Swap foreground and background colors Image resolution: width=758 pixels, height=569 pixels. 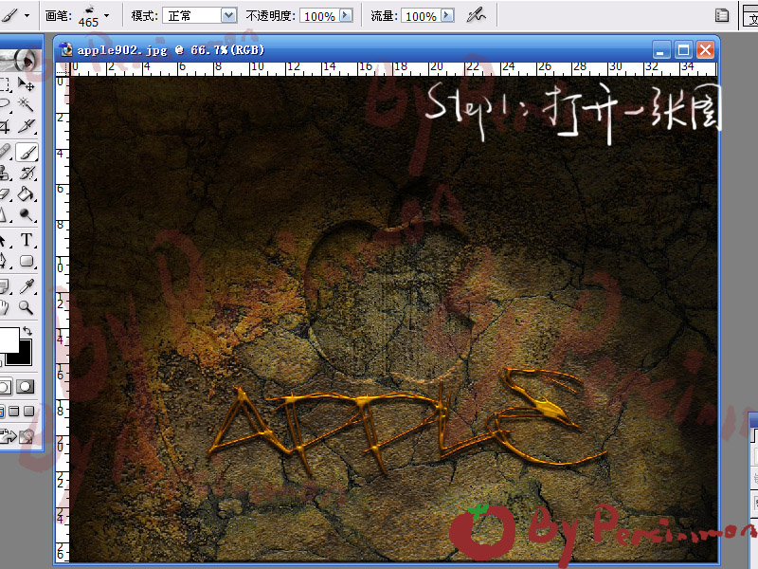(27, 331)
